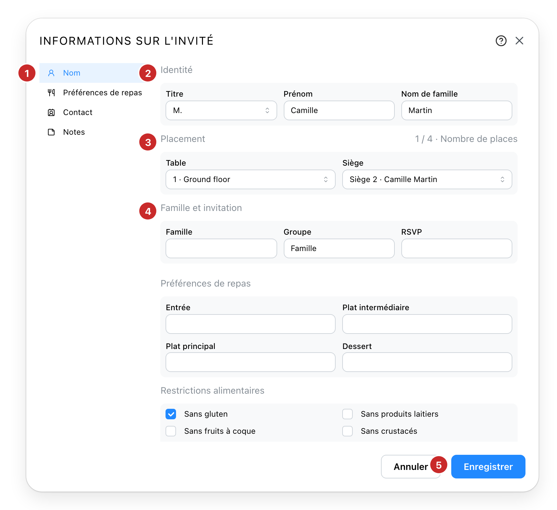The image size is (557, 510).
Task: Click the '1 / 4 · Nombre de places' text
Action: tap(466, 139)
